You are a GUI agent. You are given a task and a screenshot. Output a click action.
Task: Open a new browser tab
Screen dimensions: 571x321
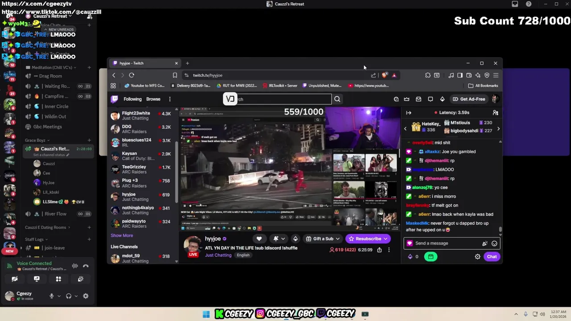click(x=187, y=63)
